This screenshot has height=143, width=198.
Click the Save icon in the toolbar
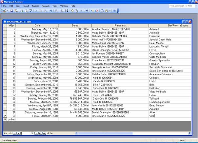point(12,11)
